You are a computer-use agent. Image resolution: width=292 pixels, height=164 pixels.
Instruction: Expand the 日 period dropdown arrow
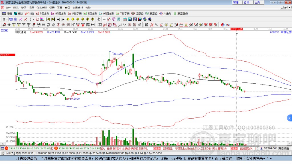7,19
